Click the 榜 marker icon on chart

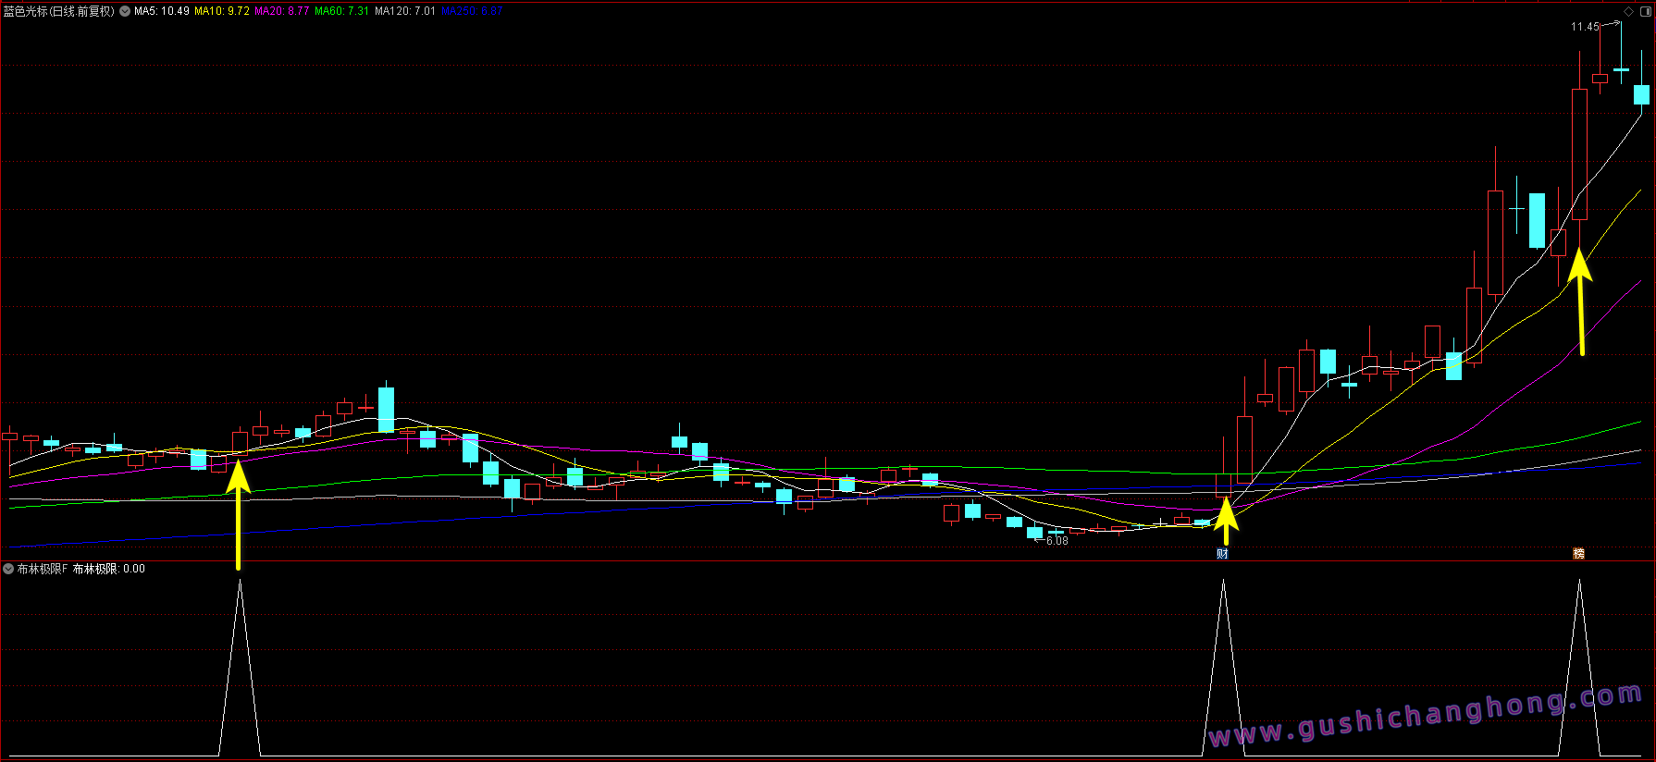(1578, 554)
